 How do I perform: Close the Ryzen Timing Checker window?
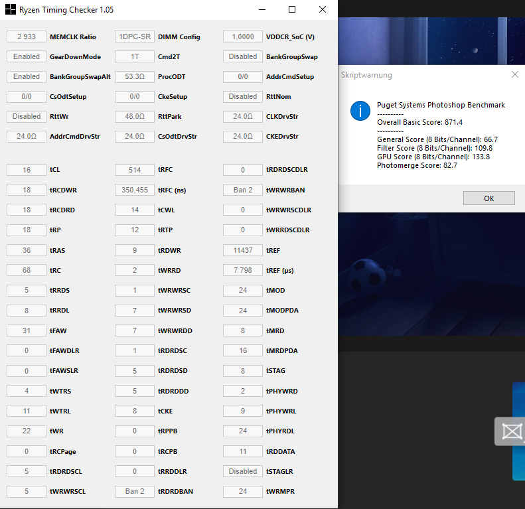(323, 9)
